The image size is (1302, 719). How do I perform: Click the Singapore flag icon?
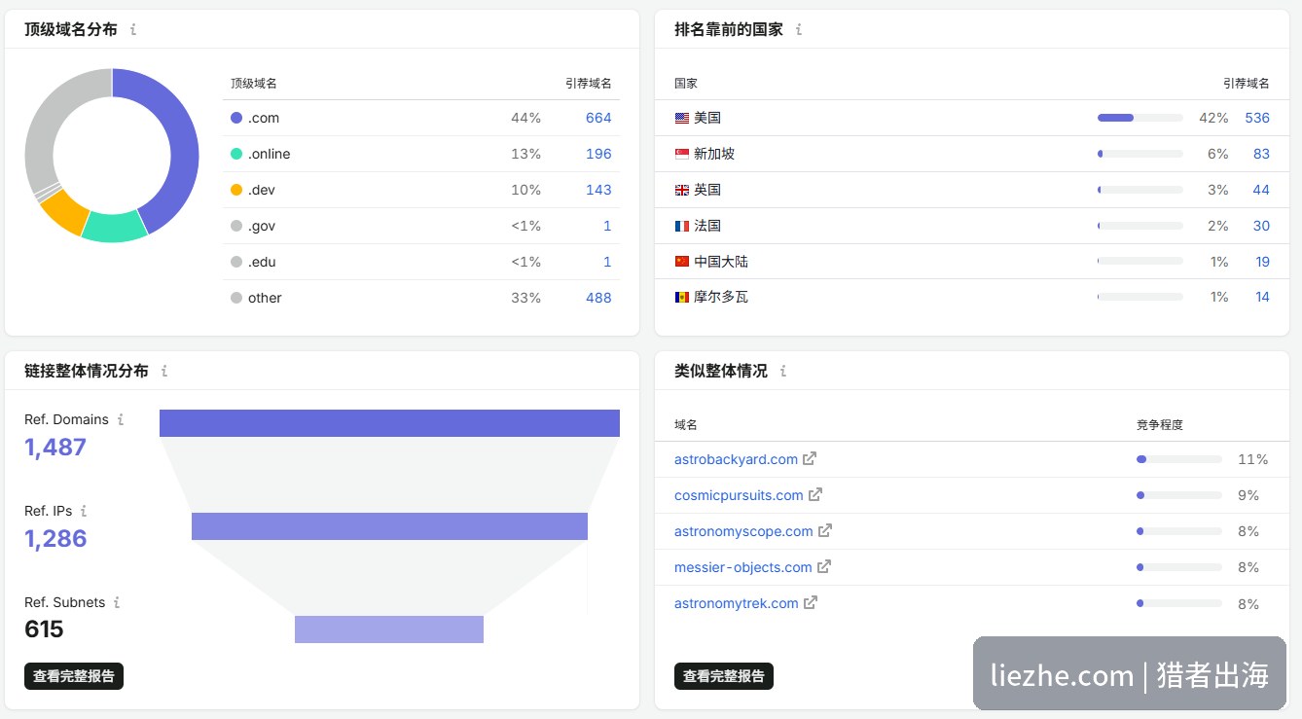point(682,154)
